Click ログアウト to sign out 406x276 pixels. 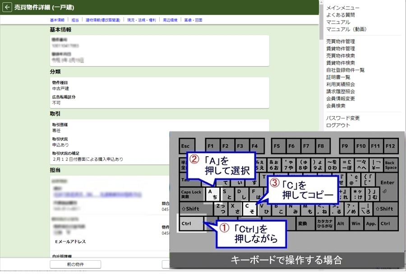(338, 125)
